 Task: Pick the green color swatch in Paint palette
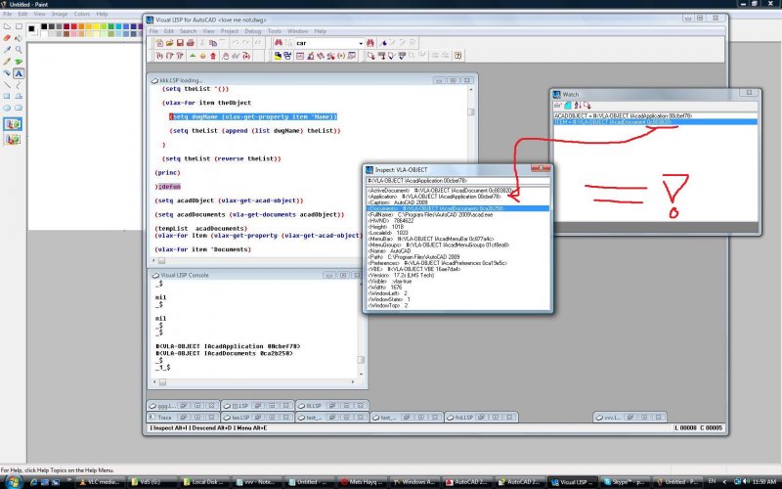coord(111,26)
